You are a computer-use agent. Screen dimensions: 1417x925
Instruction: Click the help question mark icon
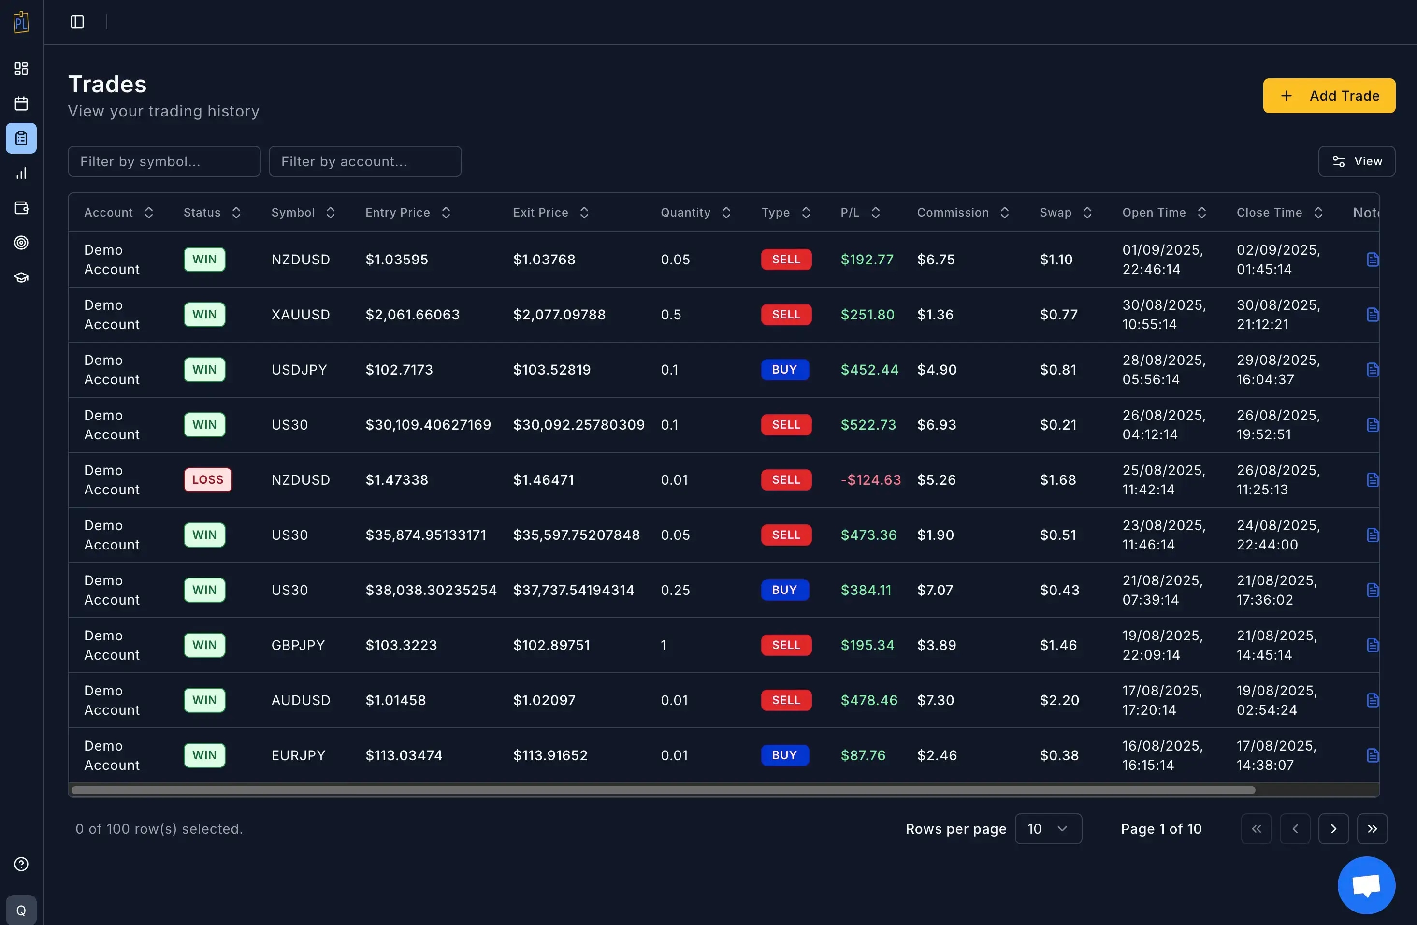[21, 864]
